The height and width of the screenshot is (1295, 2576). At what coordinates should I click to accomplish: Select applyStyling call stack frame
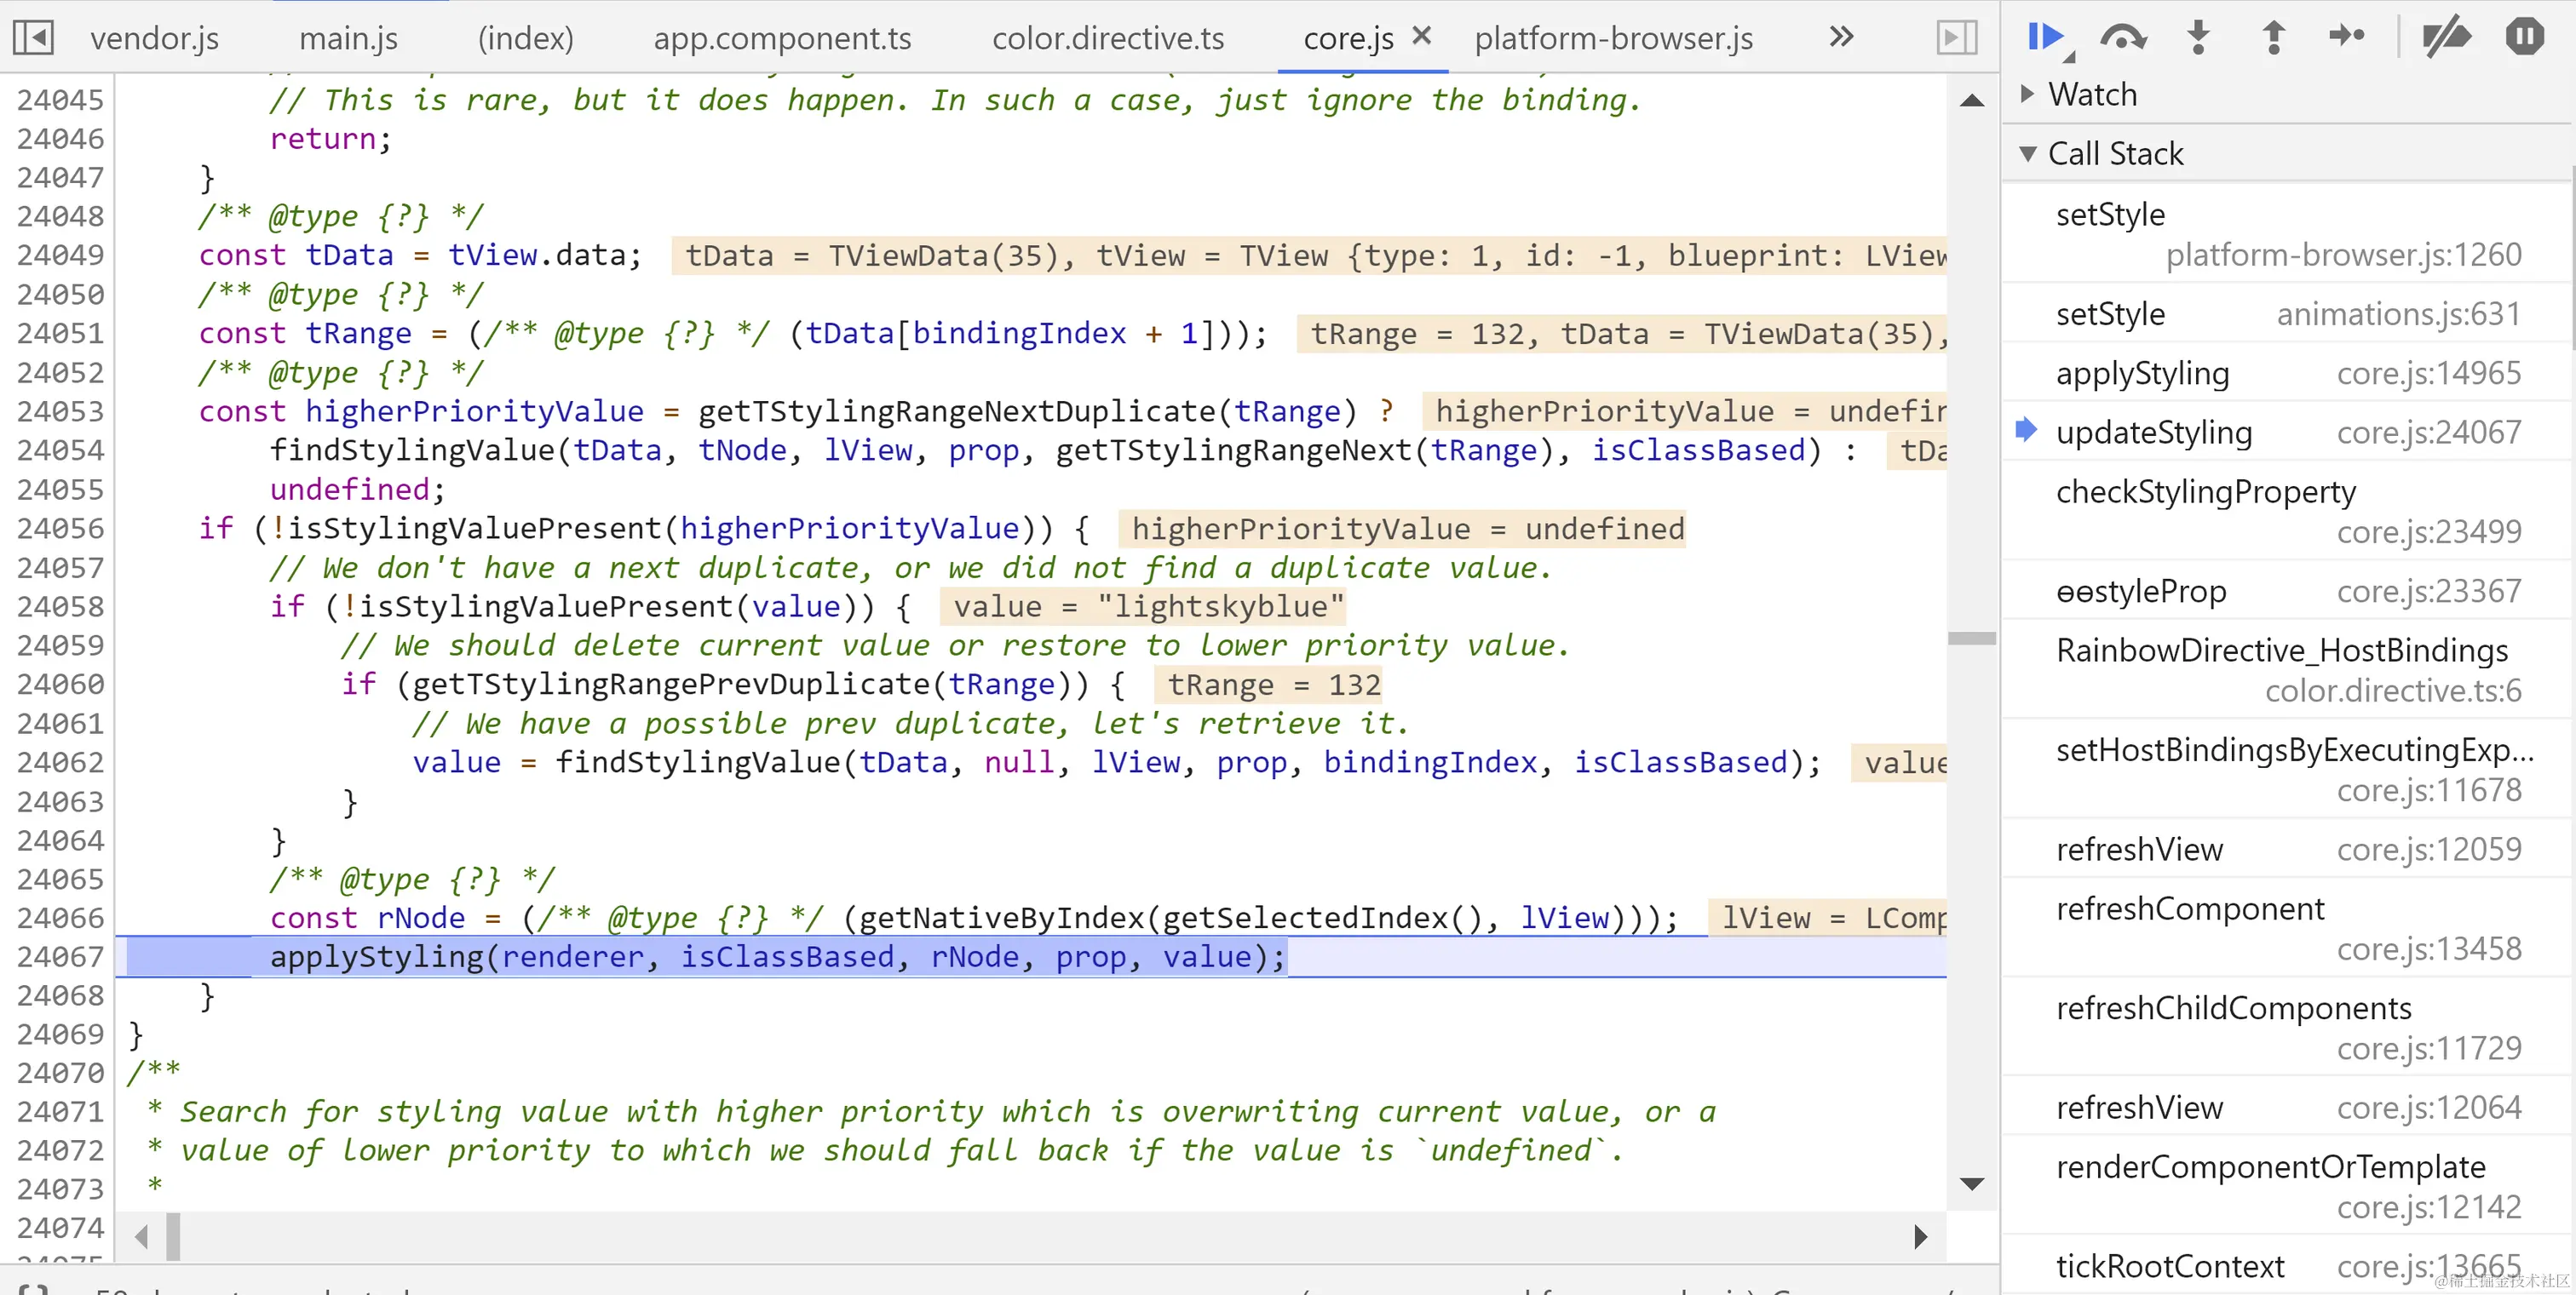pyautogui.click(x=2142, y=373)
